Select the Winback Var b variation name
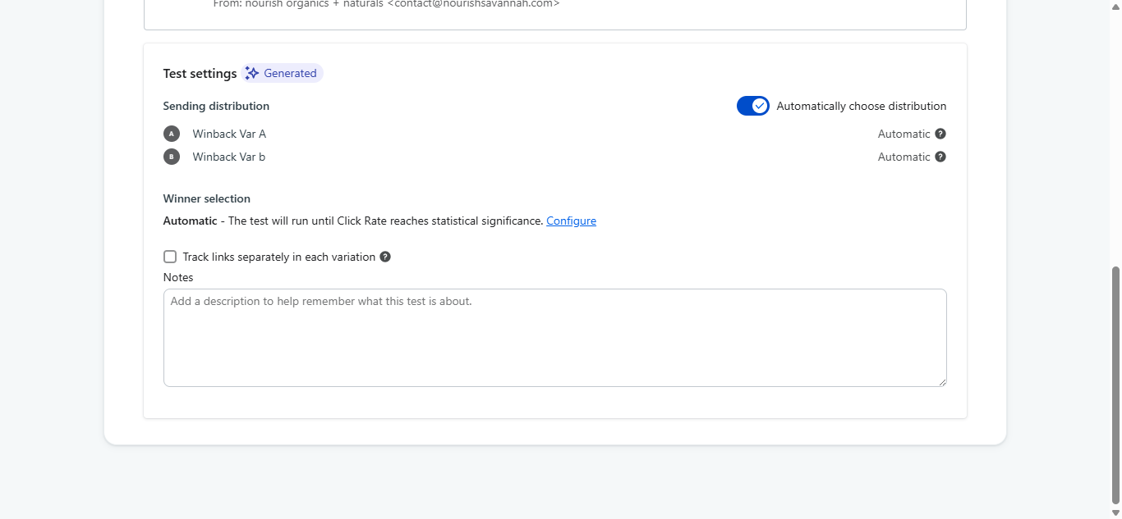 [229, 157]
